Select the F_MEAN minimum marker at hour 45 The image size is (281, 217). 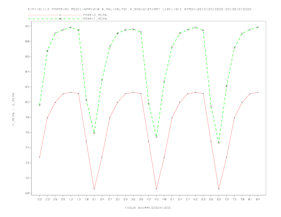click(x=156, y=137)
